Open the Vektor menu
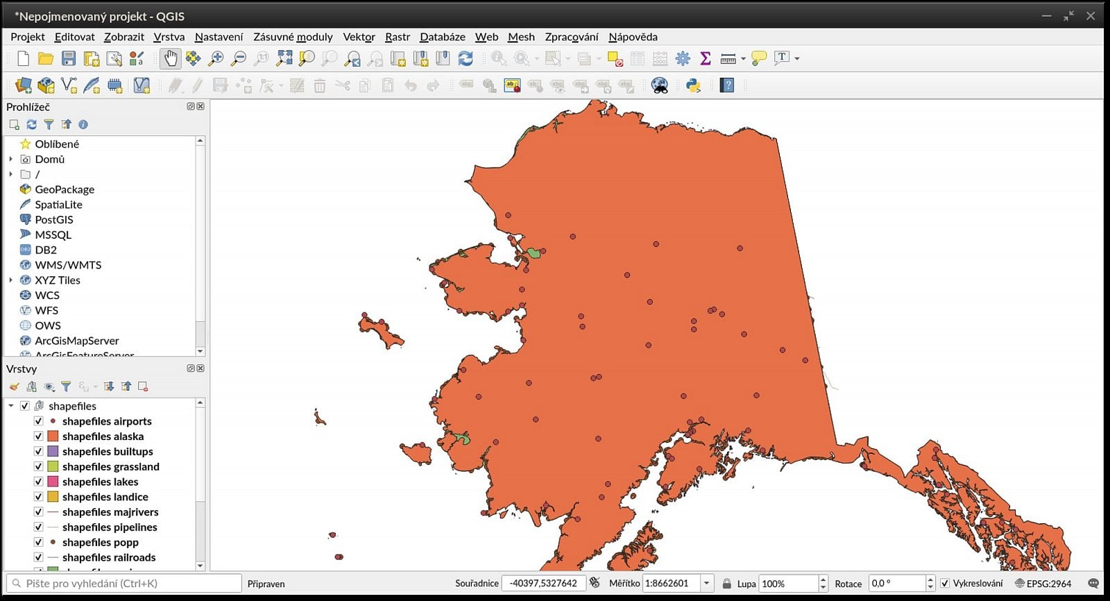 (359, 37)
